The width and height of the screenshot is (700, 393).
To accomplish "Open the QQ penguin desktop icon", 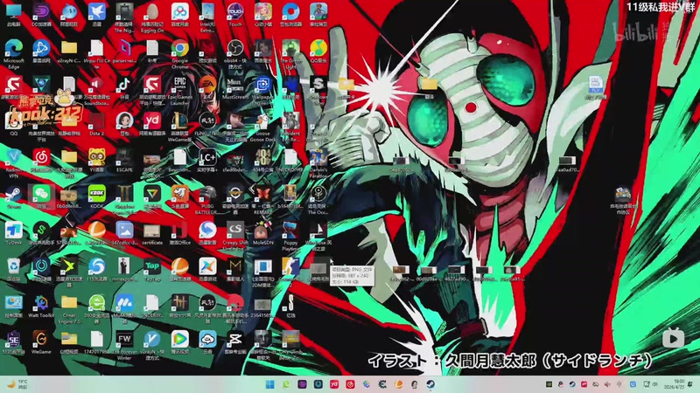I will [x=14, y=121].
